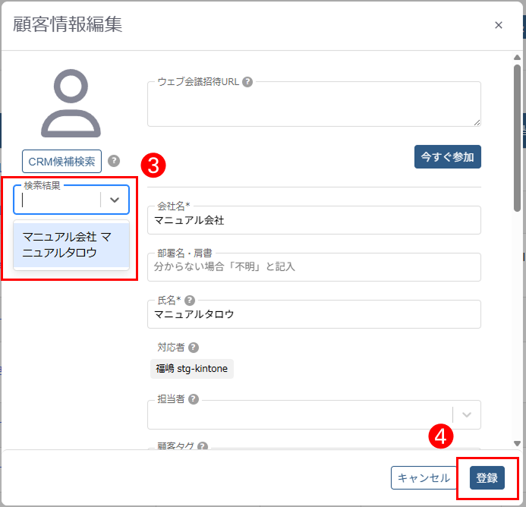This screenshot has width=526, height=507.
Task: Click the 登録 button to save
Action: (x=487, y=478)
